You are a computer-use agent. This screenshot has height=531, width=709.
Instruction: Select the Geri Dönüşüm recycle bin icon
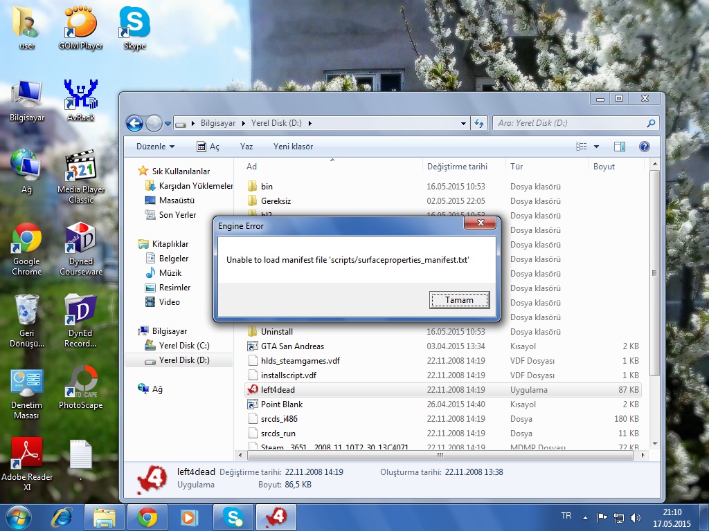click(27, 321)
